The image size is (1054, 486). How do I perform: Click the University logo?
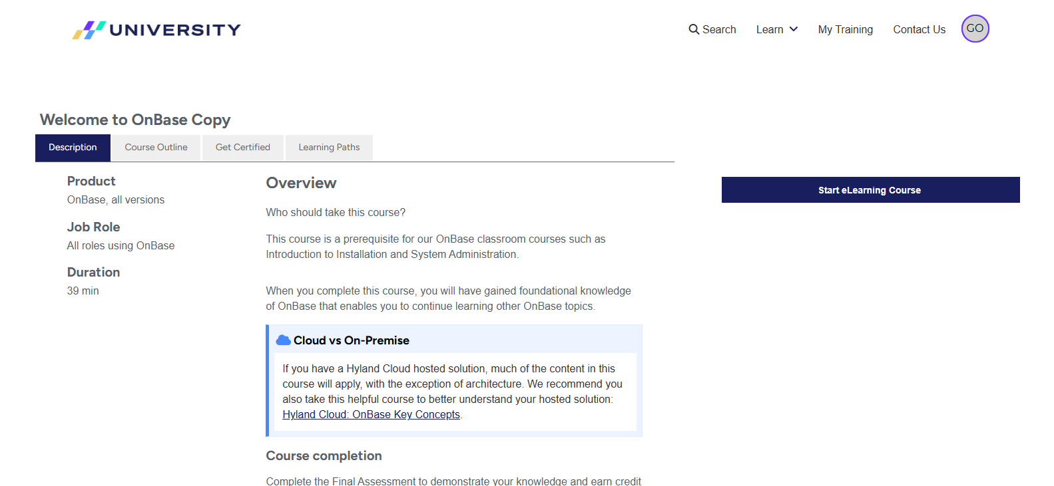[x=156, y=30]
